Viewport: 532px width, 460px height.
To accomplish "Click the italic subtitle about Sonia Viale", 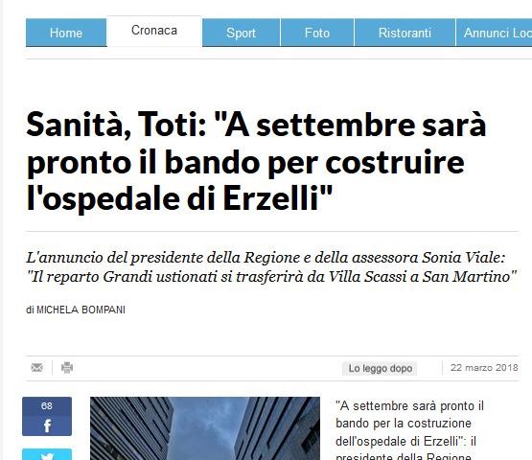I will tap(271, 267).
